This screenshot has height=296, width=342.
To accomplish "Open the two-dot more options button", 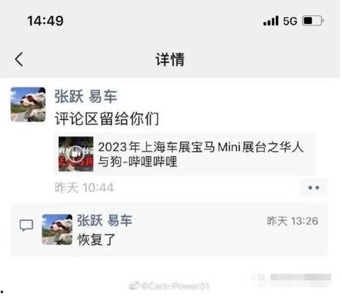I will pyautogui.click(x=314, y=188).
